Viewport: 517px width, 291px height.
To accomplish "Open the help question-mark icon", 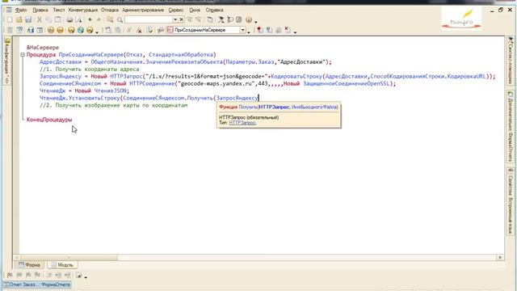I will 230,19.
